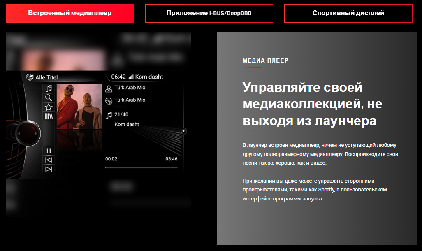Click elapsed time 00:02
The width and height of the screenshot is (422, 251).
111,159
